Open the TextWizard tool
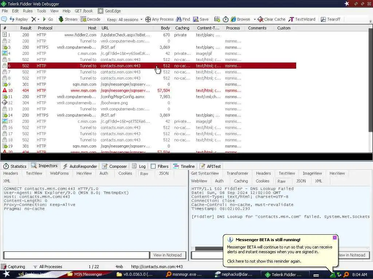Viewport: 373px width, 279px height. [302, 19]
